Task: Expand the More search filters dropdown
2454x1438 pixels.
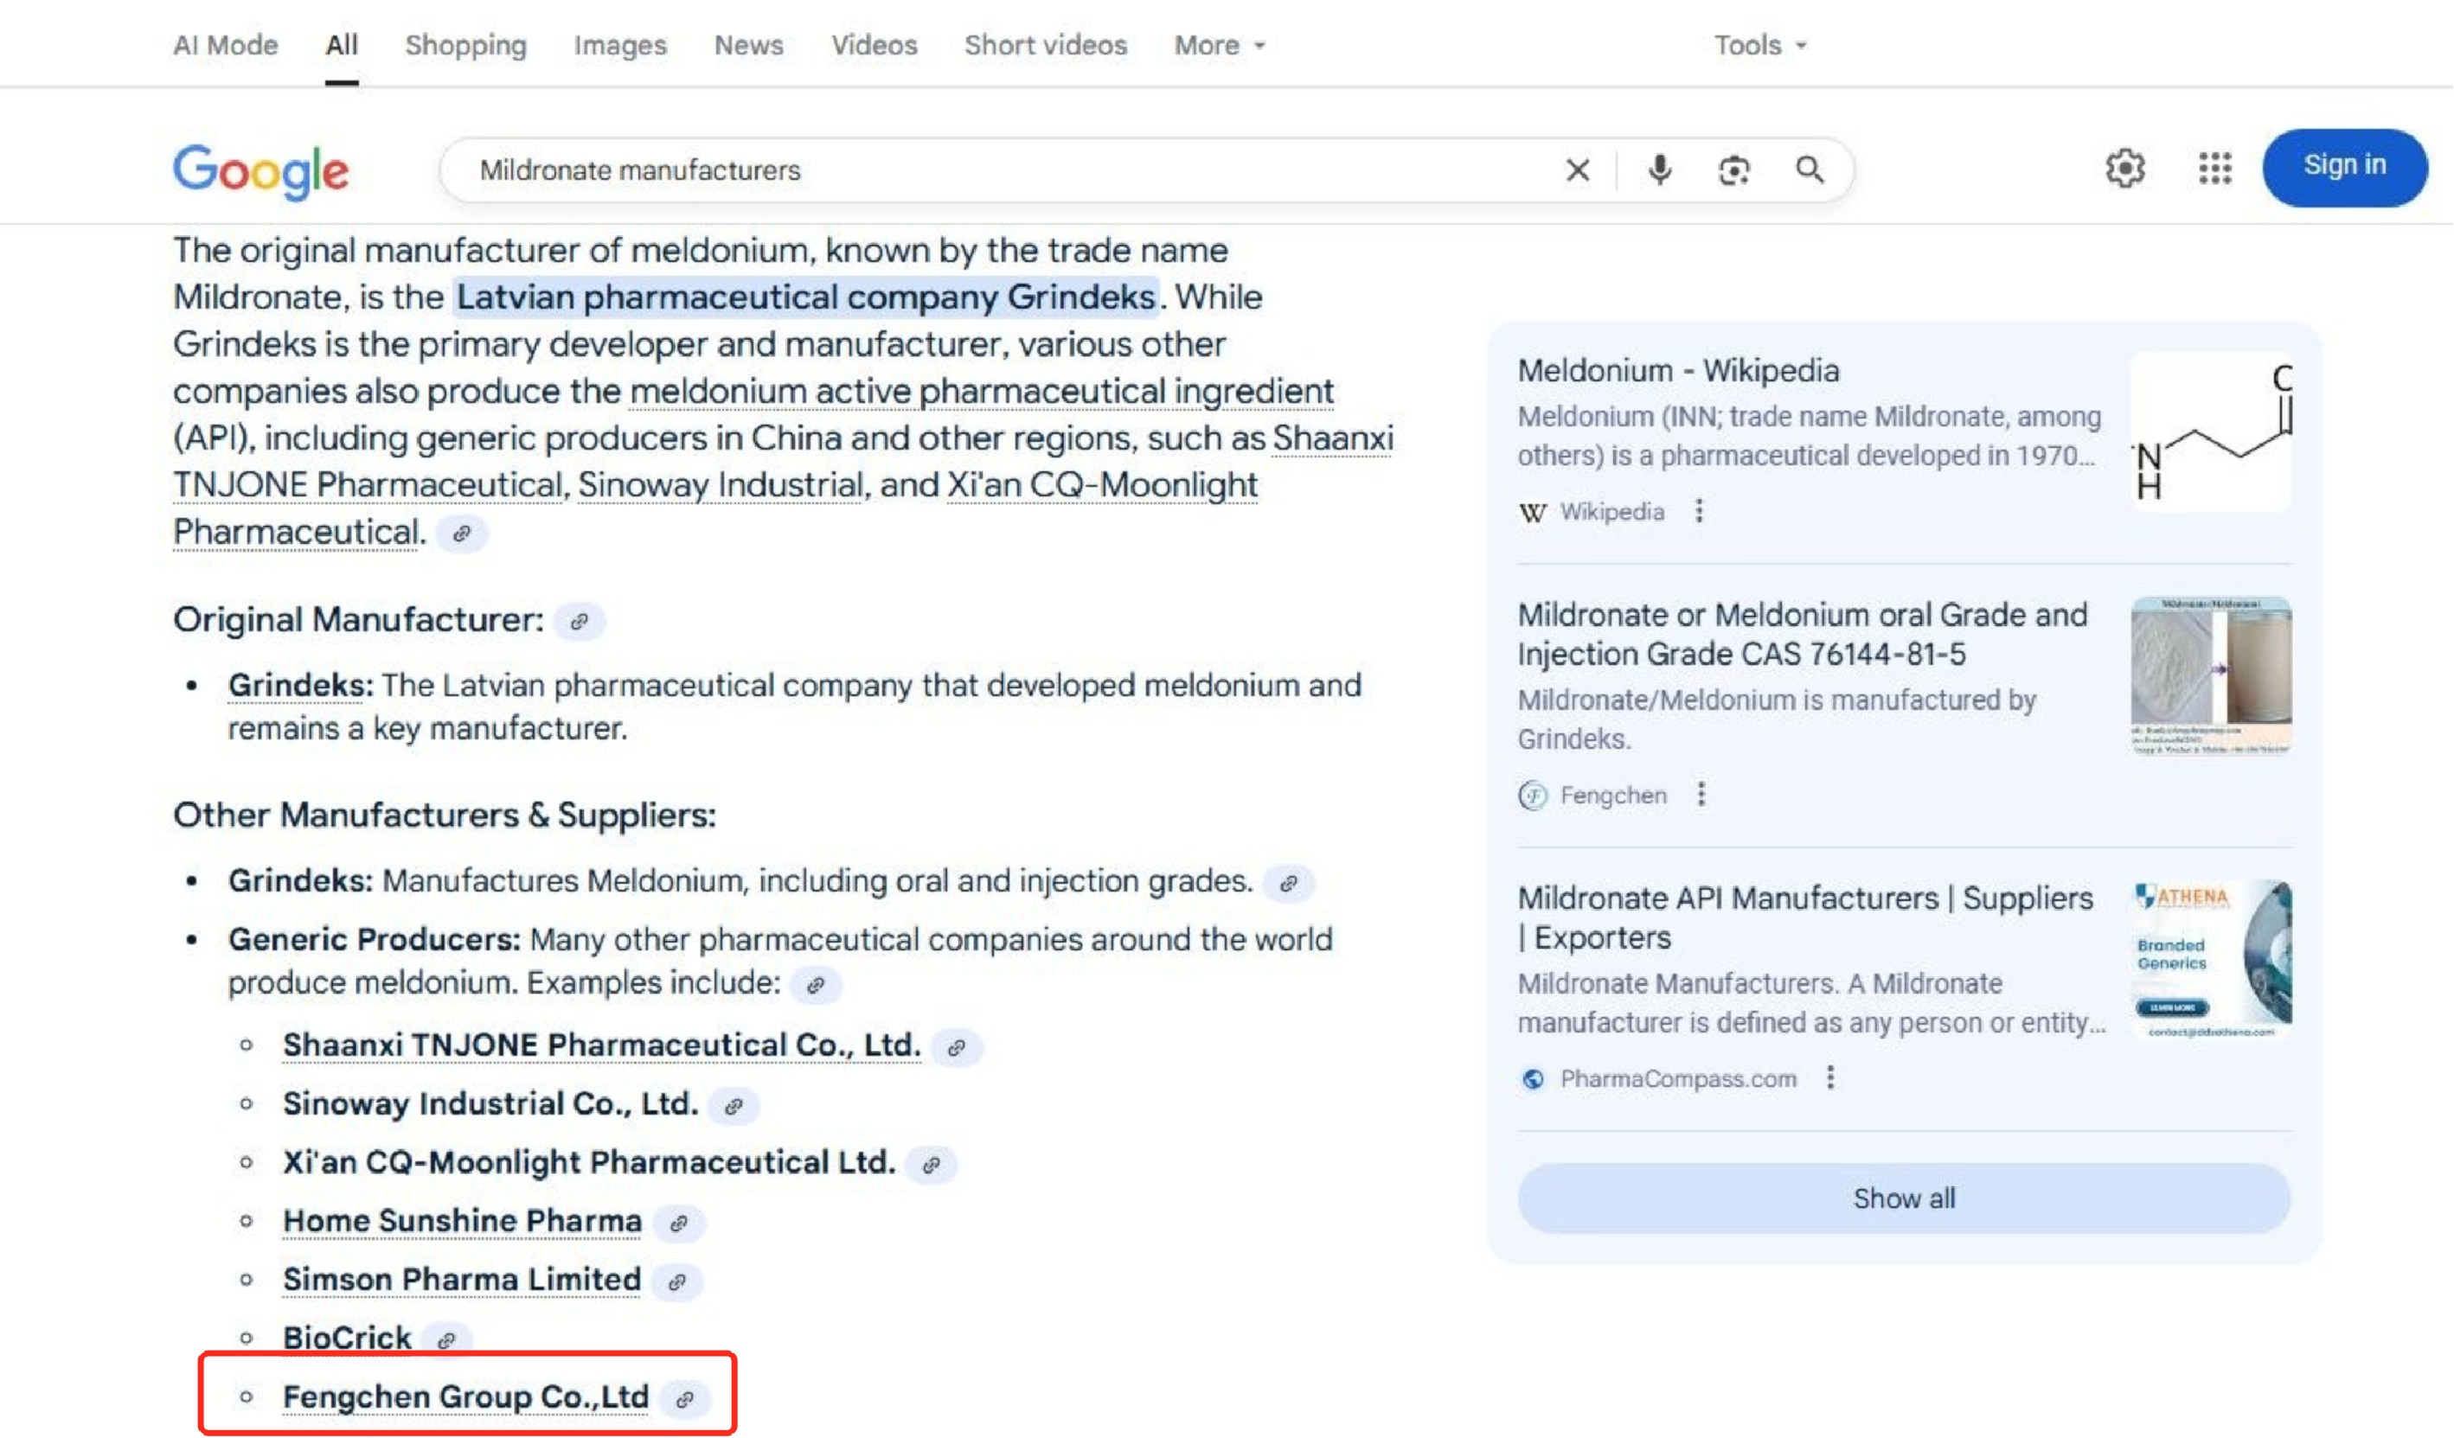Action: pos(1218,46)
